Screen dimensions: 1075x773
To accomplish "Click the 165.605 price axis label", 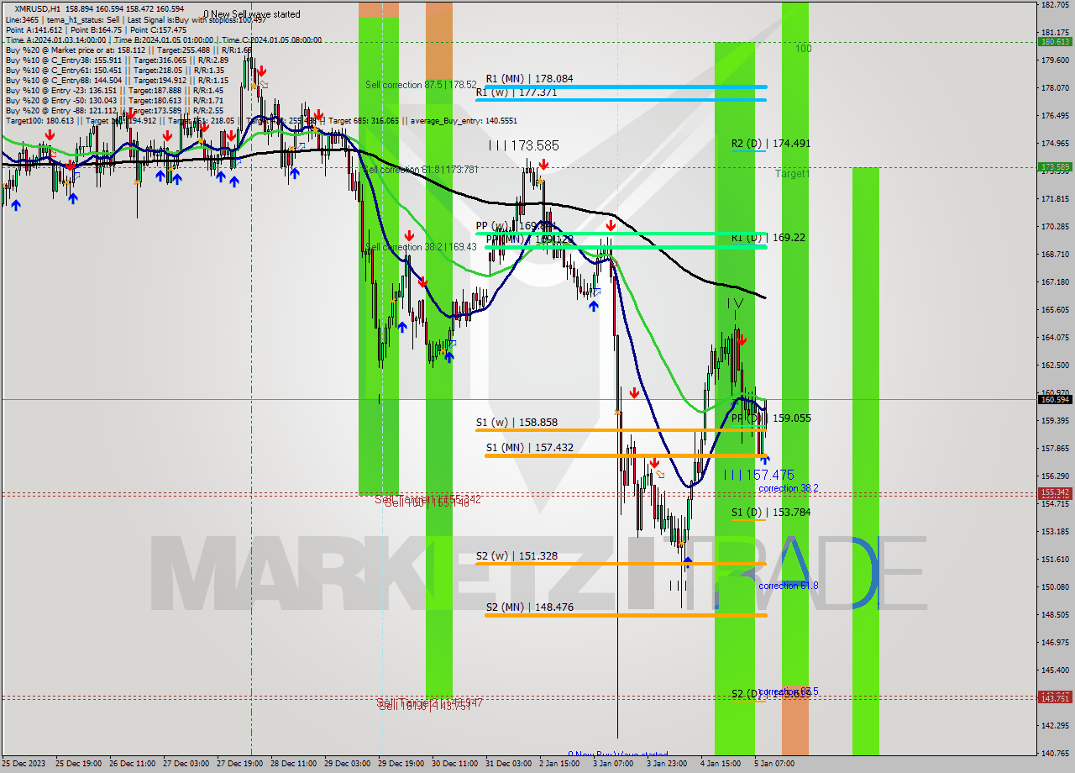I will point(1054,310).
